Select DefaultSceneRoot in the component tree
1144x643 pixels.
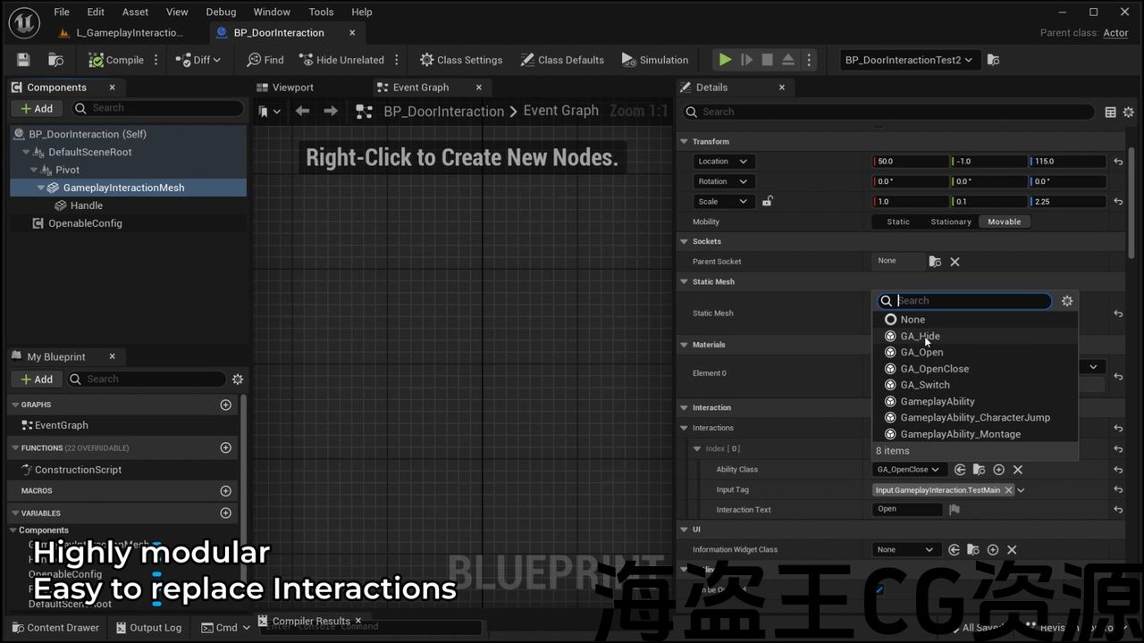89,152
